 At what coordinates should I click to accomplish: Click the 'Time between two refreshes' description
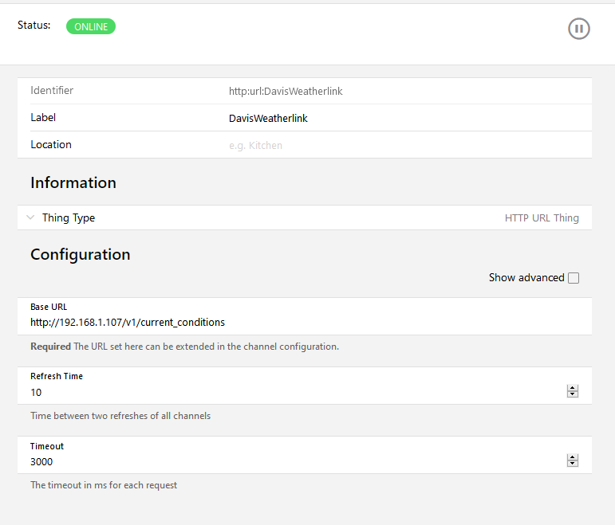pos(120,416)
